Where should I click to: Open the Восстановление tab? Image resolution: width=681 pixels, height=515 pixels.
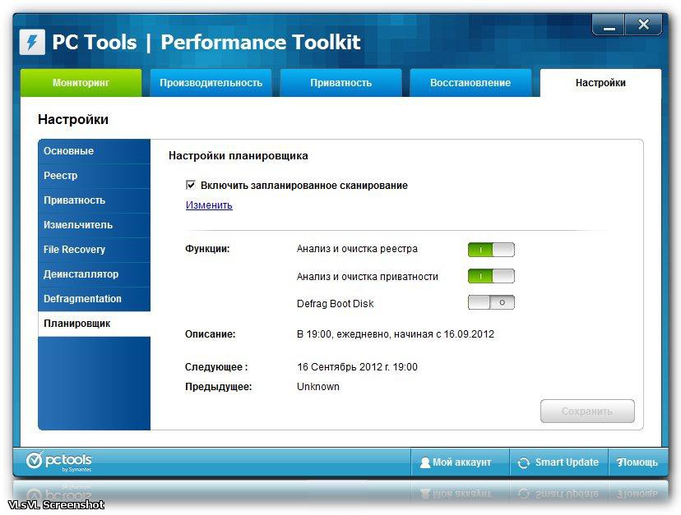(470, 83)
